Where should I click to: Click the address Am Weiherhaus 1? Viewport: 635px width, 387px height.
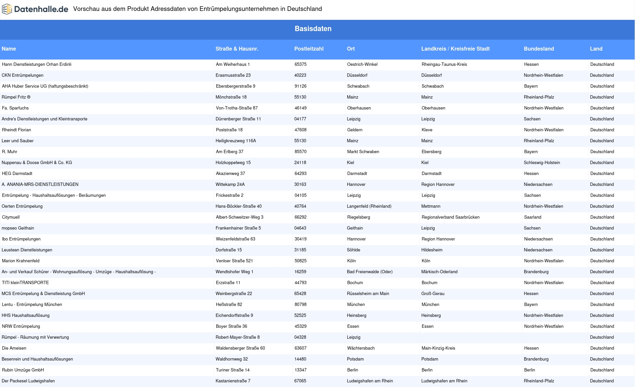[233, 64]
